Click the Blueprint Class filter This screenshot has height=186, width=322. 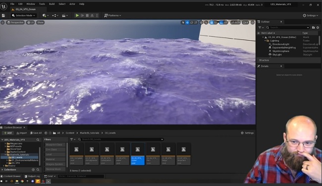point(54,144)
